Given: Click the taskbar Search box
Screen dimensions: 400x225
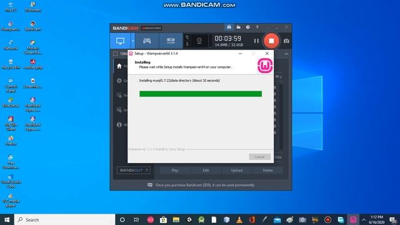Looking at the screenshot, I should click(x=65, y=219).
